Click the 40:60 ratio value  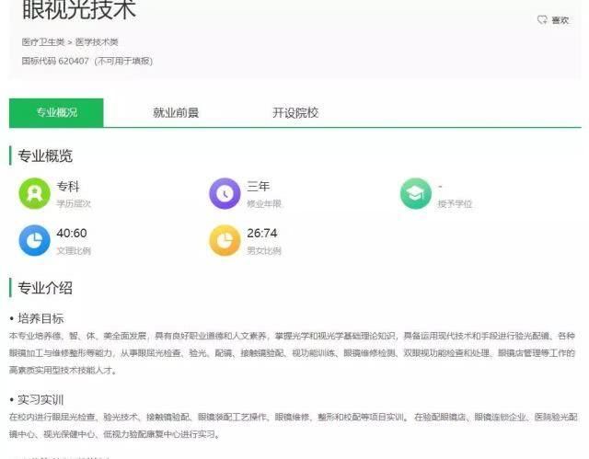(x=72, y=233)
